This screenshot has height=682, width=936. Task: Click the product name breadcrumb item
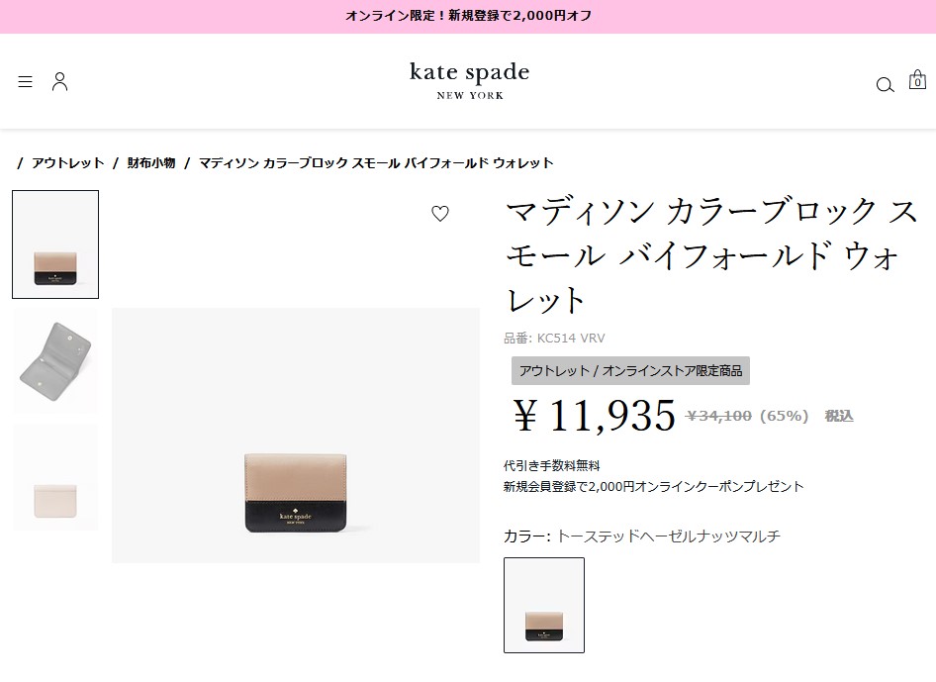(x=376, y=163)
